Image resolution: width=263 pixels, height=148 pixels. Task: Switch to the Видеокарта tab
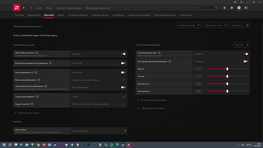point(34,15)
